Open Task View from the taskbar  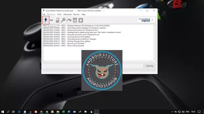coord(13,112)
